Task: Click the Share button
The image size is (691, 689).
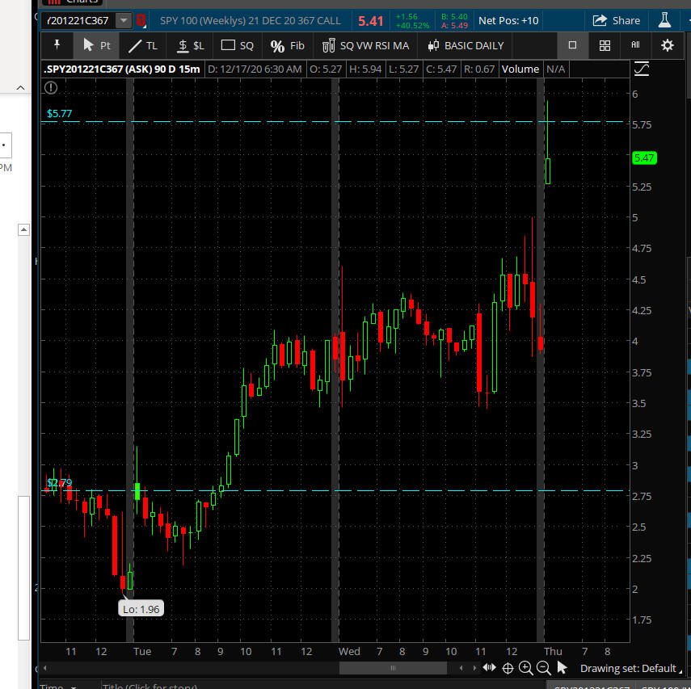Action: [617, 20]
